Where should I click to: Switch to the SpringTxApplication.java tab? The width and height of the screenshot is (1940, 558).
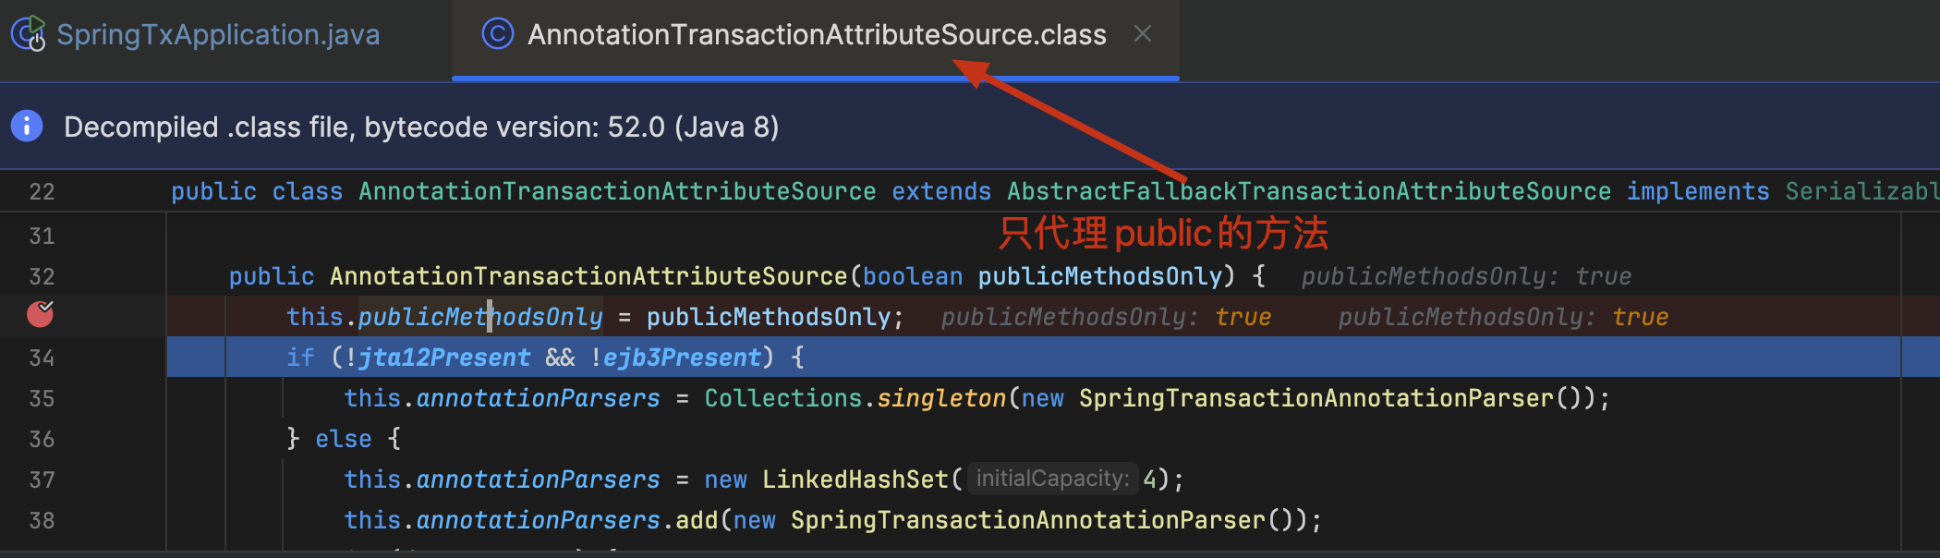tap(217, 35)
